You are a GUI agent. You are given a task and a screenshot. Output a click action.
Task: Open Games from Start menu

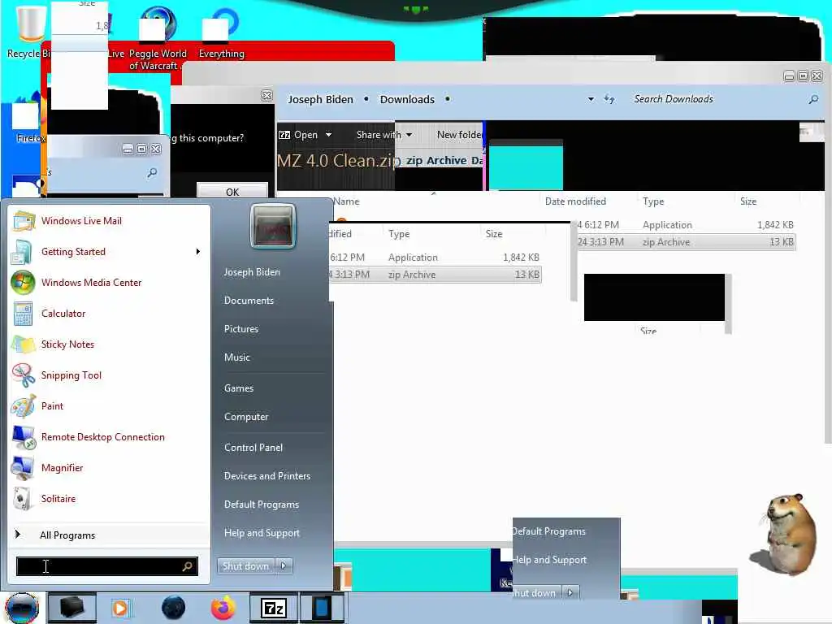point(239,388)
